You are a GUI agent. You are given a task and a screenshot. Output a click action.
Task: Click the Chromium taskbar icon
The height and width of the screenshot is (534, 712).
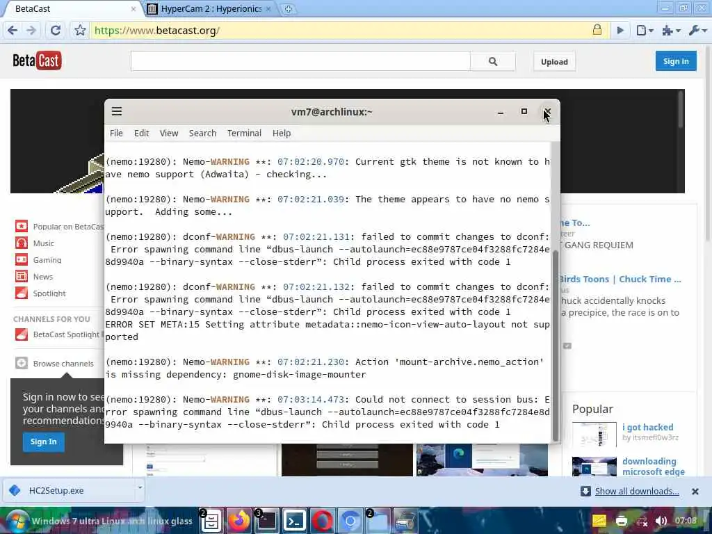coord(350,521)
